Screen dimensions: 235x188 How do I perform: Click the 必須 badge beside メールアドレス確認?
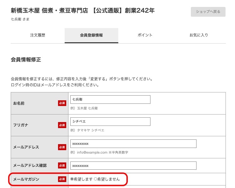point(62,166)
